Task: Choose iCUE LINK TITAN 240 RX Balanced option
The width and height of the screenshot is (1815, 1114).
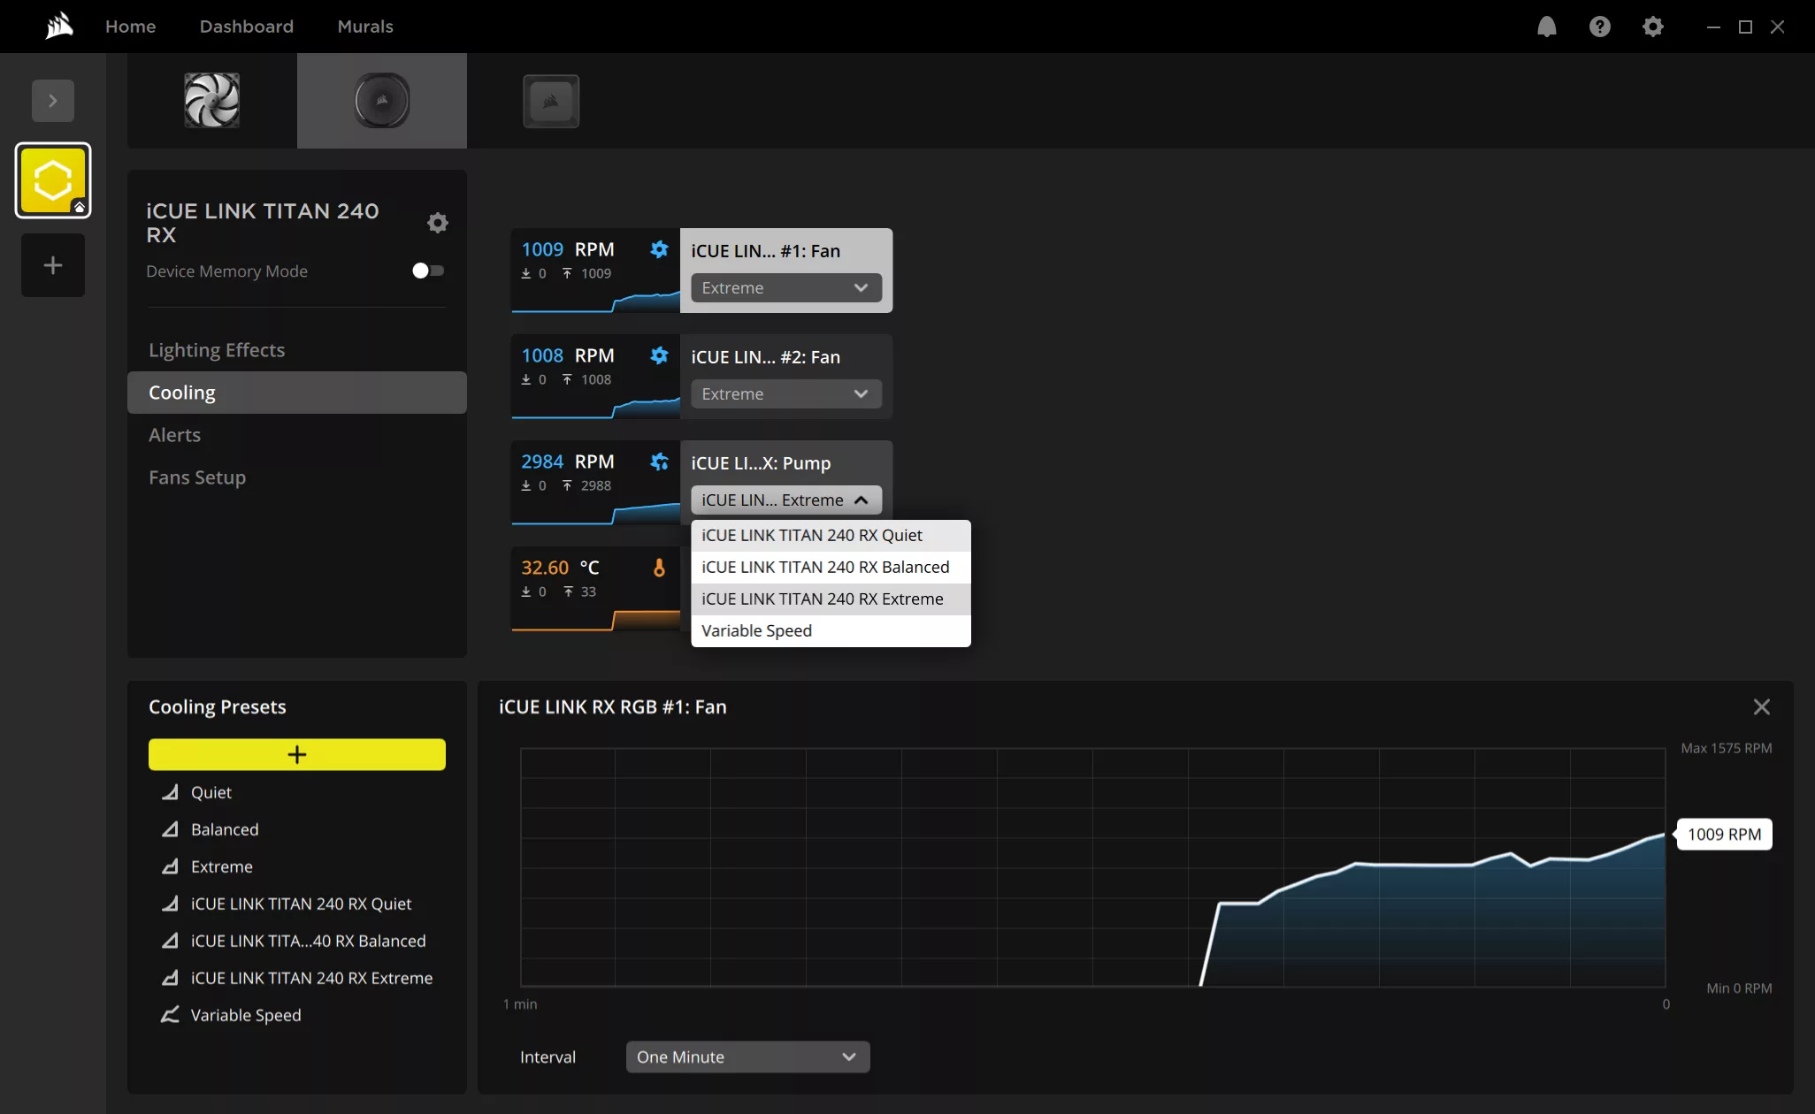Action: point(831,568)
